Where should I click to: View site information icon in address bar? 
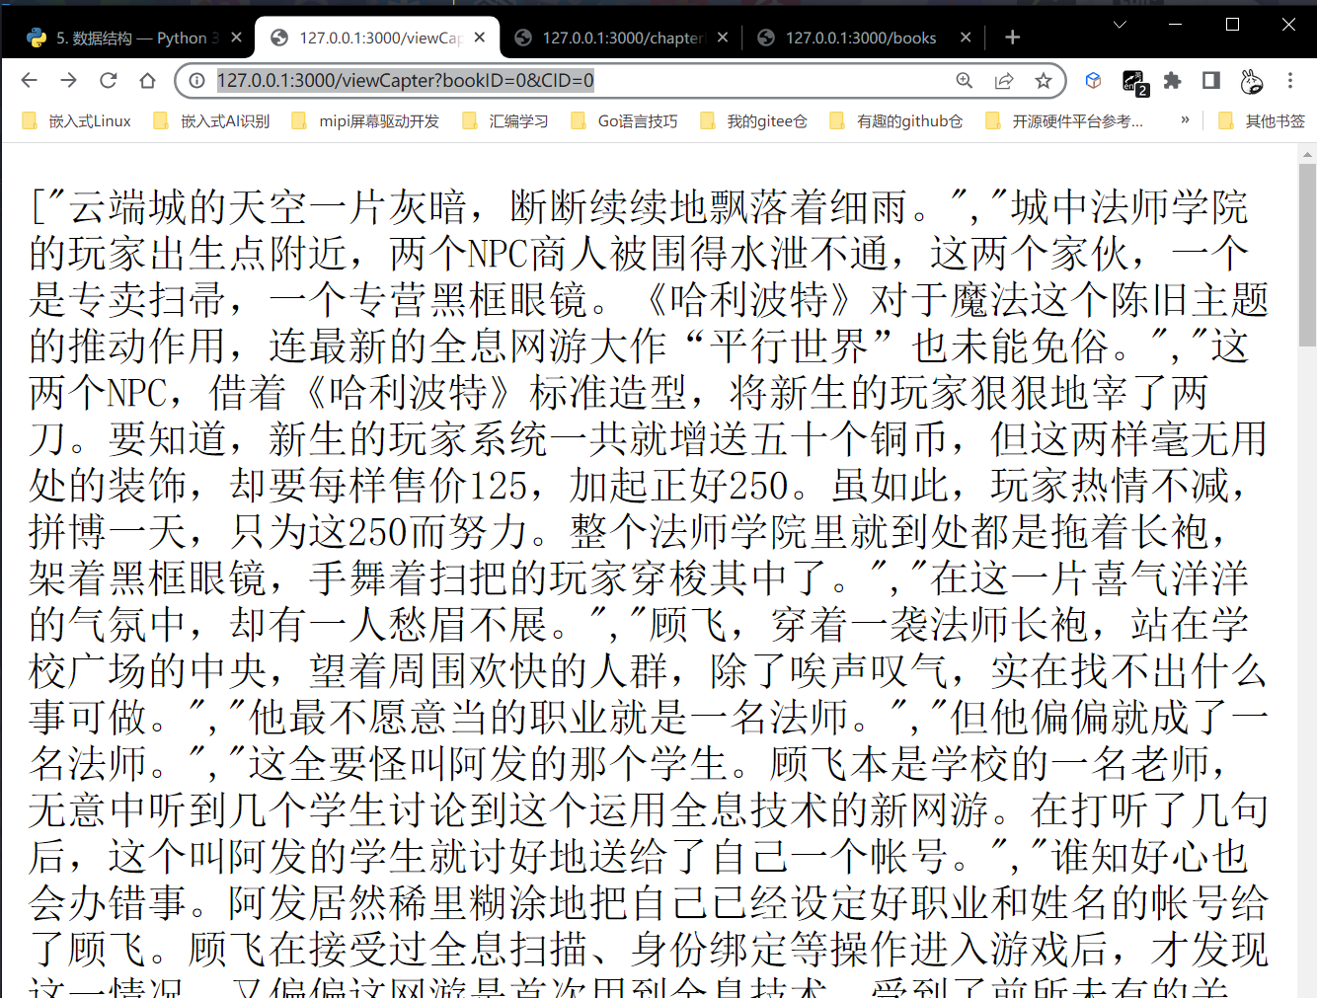coord(196,81)
